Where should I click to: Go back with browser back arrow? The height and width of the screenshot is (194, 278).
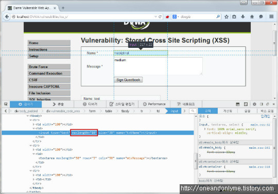(x=7, y=16)
